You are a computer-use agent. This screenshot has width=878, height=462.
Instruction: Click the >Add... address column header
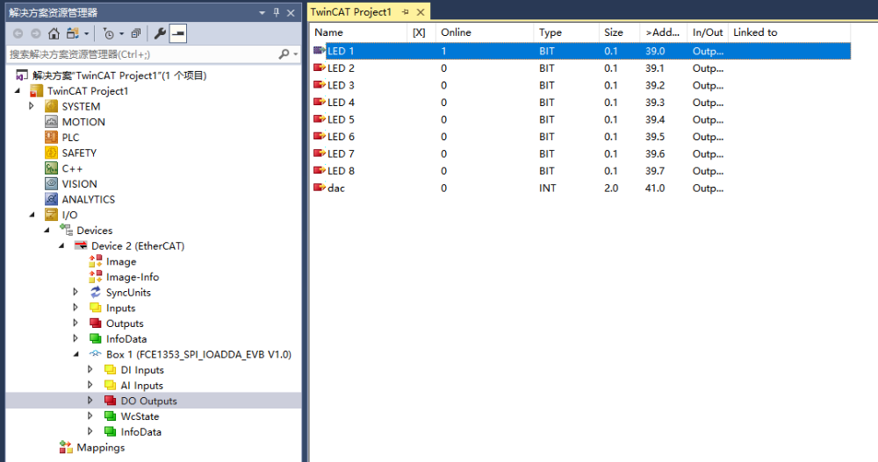click(x=664, y=32)
